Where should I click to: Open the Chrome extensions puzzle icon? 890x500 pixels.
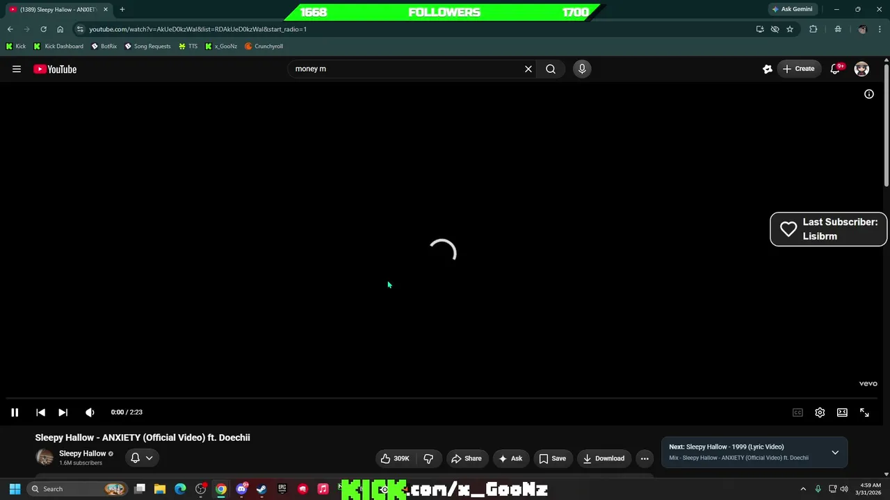point(813,29)
